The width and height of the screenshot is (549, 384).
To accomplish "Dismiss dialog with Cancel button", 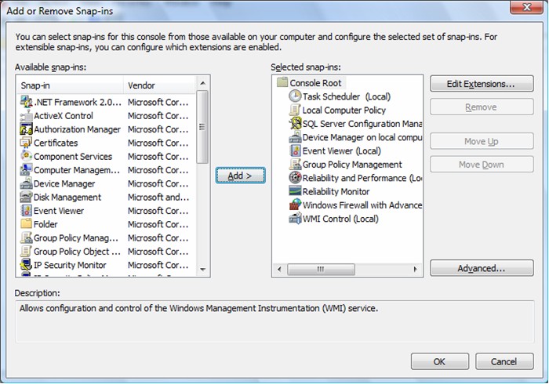I will pos(504,361).
